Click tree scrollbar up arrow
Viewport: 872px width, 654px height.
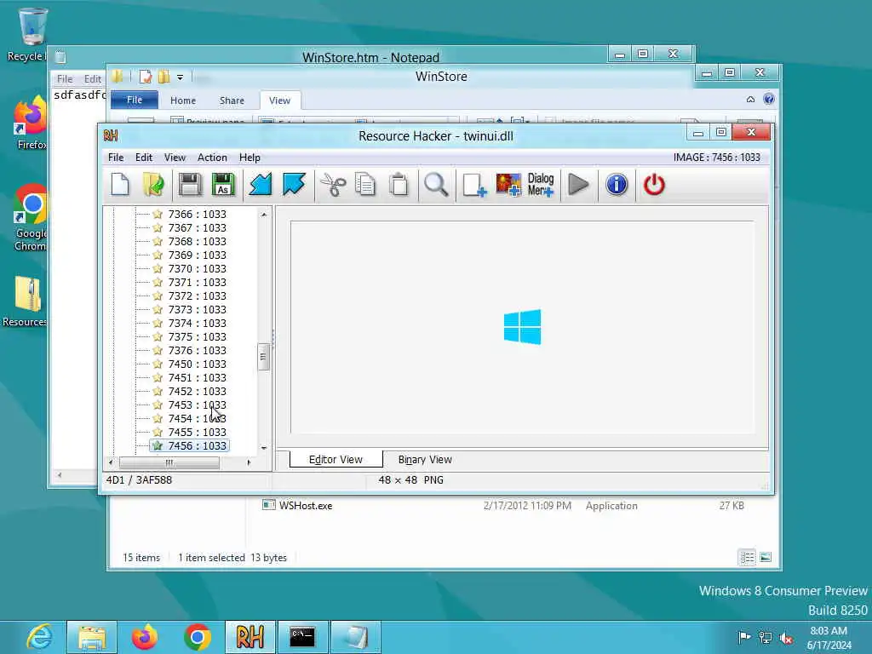[264, 214]
